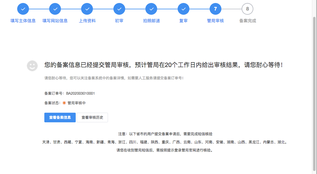Click the step 7 circle icon
This screenshot has height=174, width=317.
click(215, 9)
